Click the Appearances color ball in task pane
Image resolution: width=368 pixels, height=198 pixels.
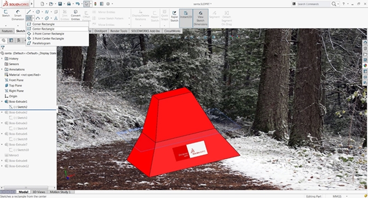(365, 65)
